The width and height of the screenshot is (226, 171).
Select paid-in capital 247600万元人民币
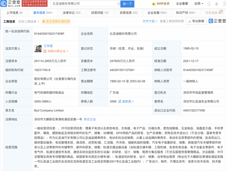click(x=122, y=61)
